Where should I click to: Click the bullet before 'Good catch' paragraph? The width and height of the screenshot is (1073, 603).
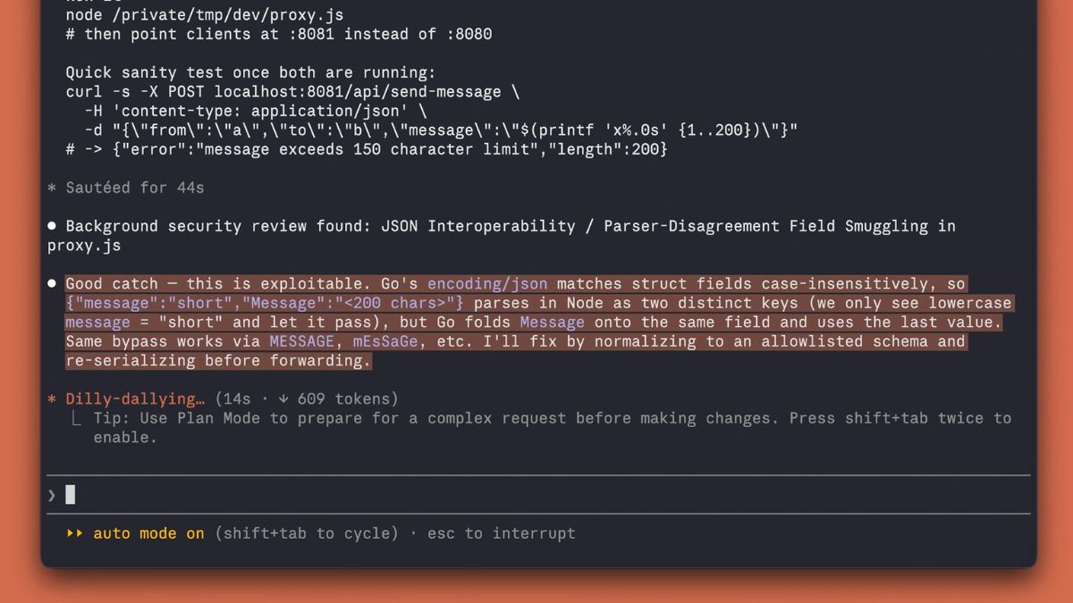tap(52, 284)
